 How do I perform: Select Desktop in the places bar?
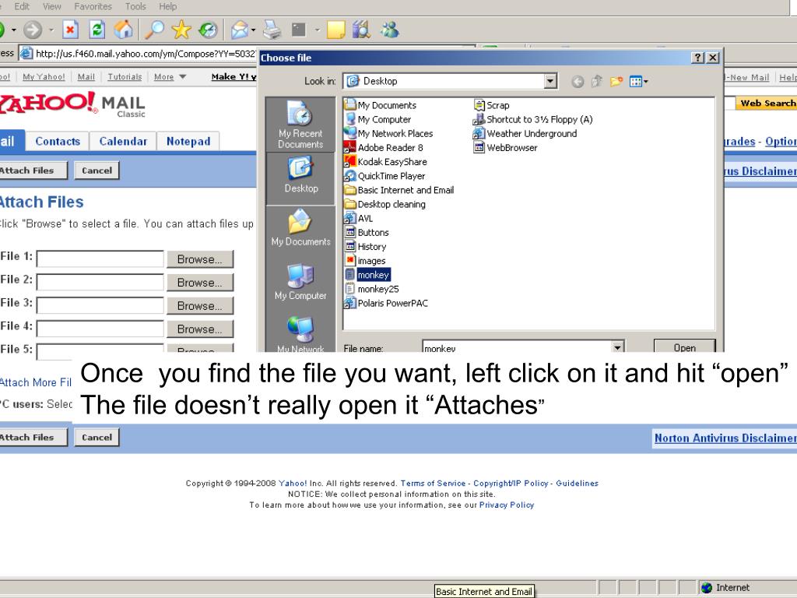pyautogui.click(x=300, y=175)
